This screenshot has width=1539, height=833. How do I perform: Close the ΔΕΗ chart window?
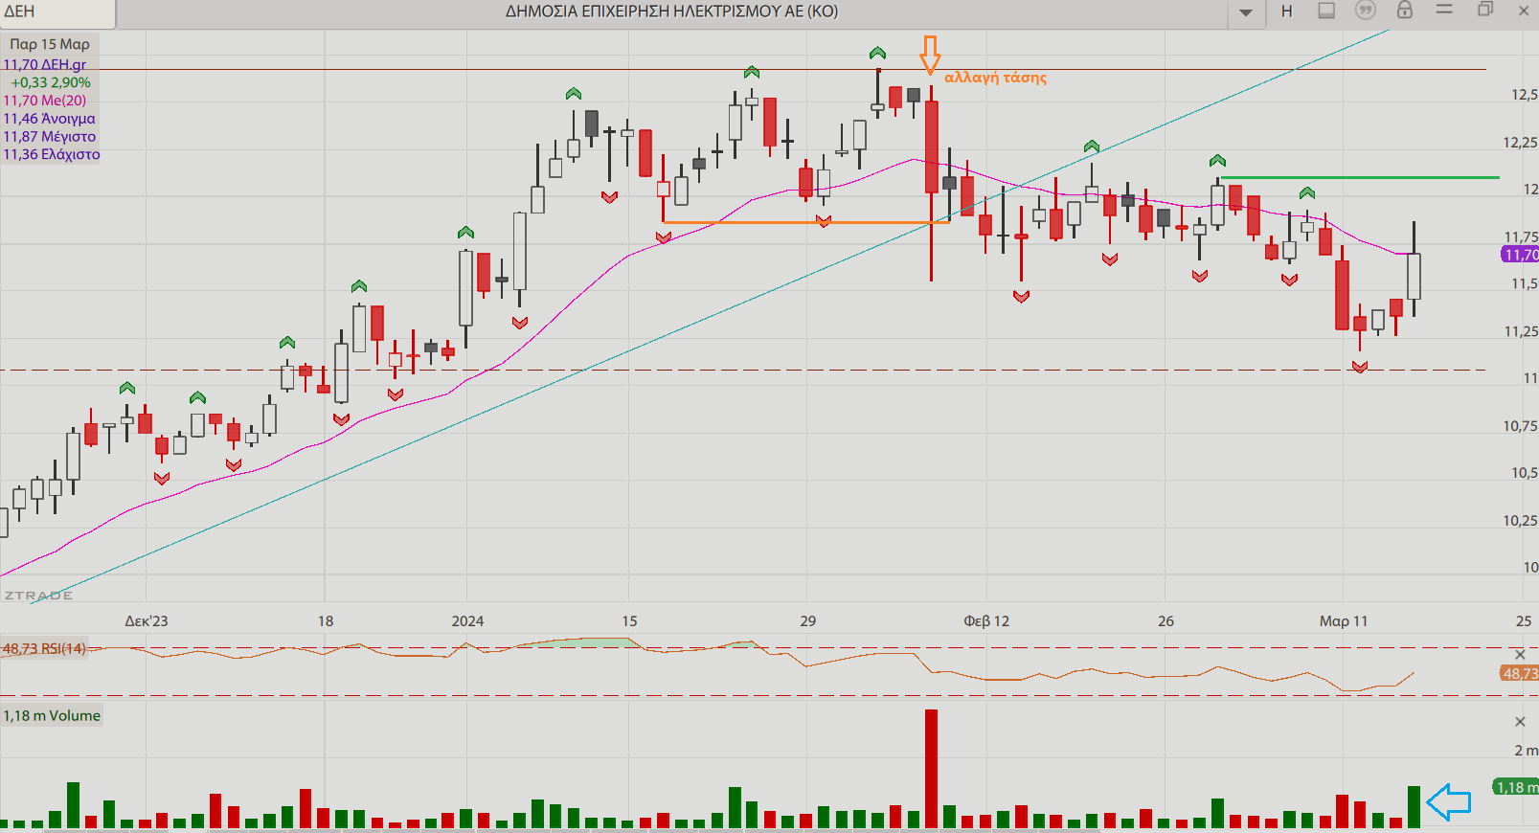1524,11
